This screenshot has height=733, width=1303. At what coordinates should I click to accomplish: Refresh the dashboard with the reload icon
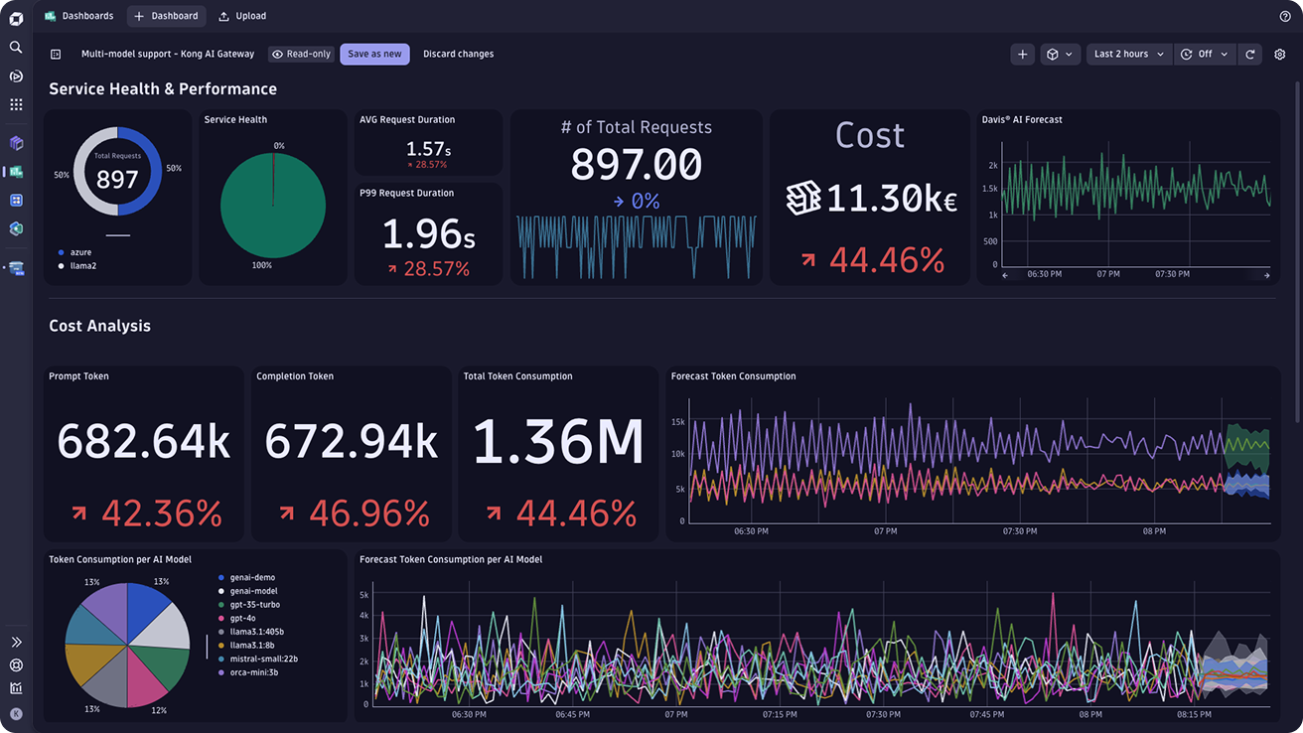coord(1250,55)
